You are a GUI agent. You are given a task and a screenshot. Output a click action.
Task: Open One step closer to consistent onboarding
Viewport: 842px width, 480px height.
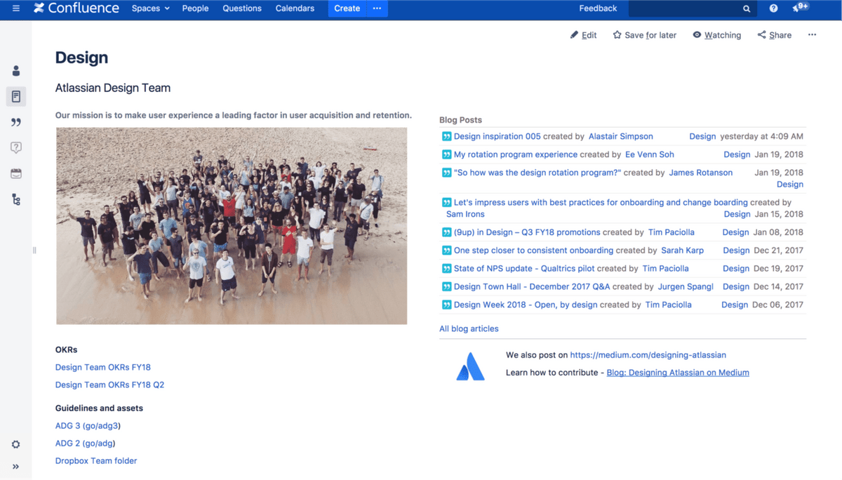[x=534, y=251]
